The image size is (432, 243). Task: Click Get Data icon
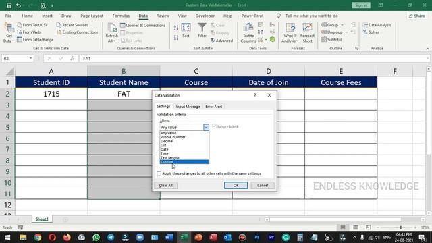pos(9,32)
